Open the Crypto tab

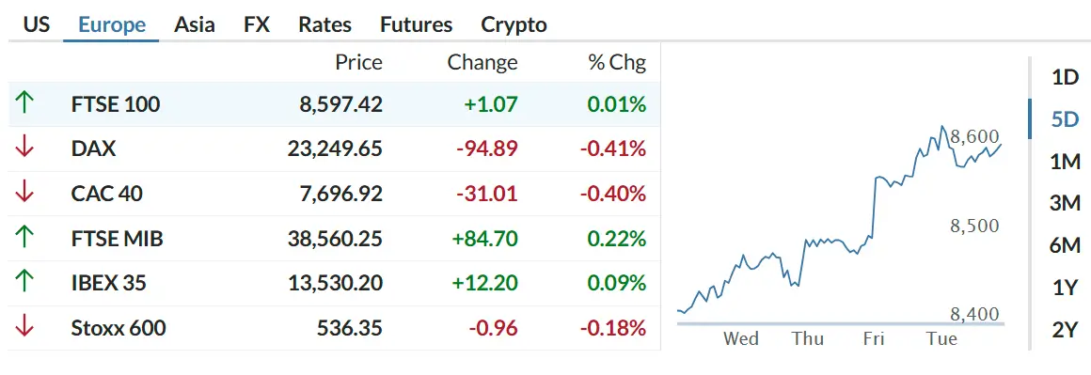(x=514, y=25)
